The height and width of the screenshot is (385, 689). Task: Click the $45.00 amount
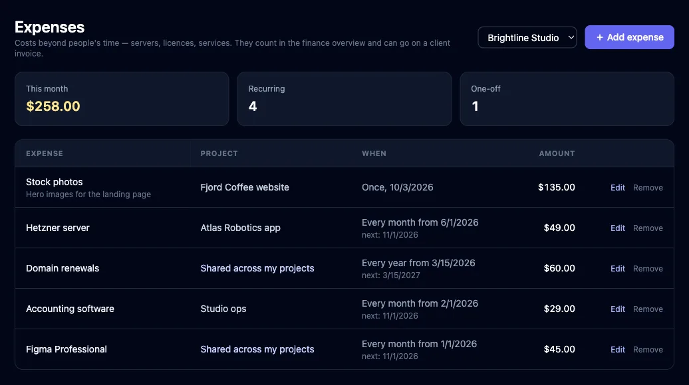click(559, 349)
